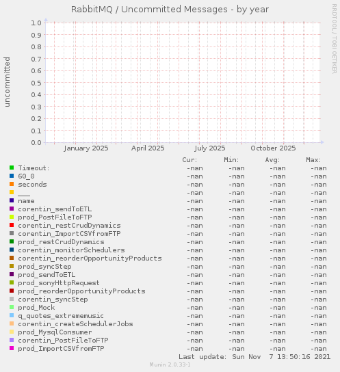Click the 'Min:' column header
The height and width of the screenshot is (372, 340).
[231, 160]
